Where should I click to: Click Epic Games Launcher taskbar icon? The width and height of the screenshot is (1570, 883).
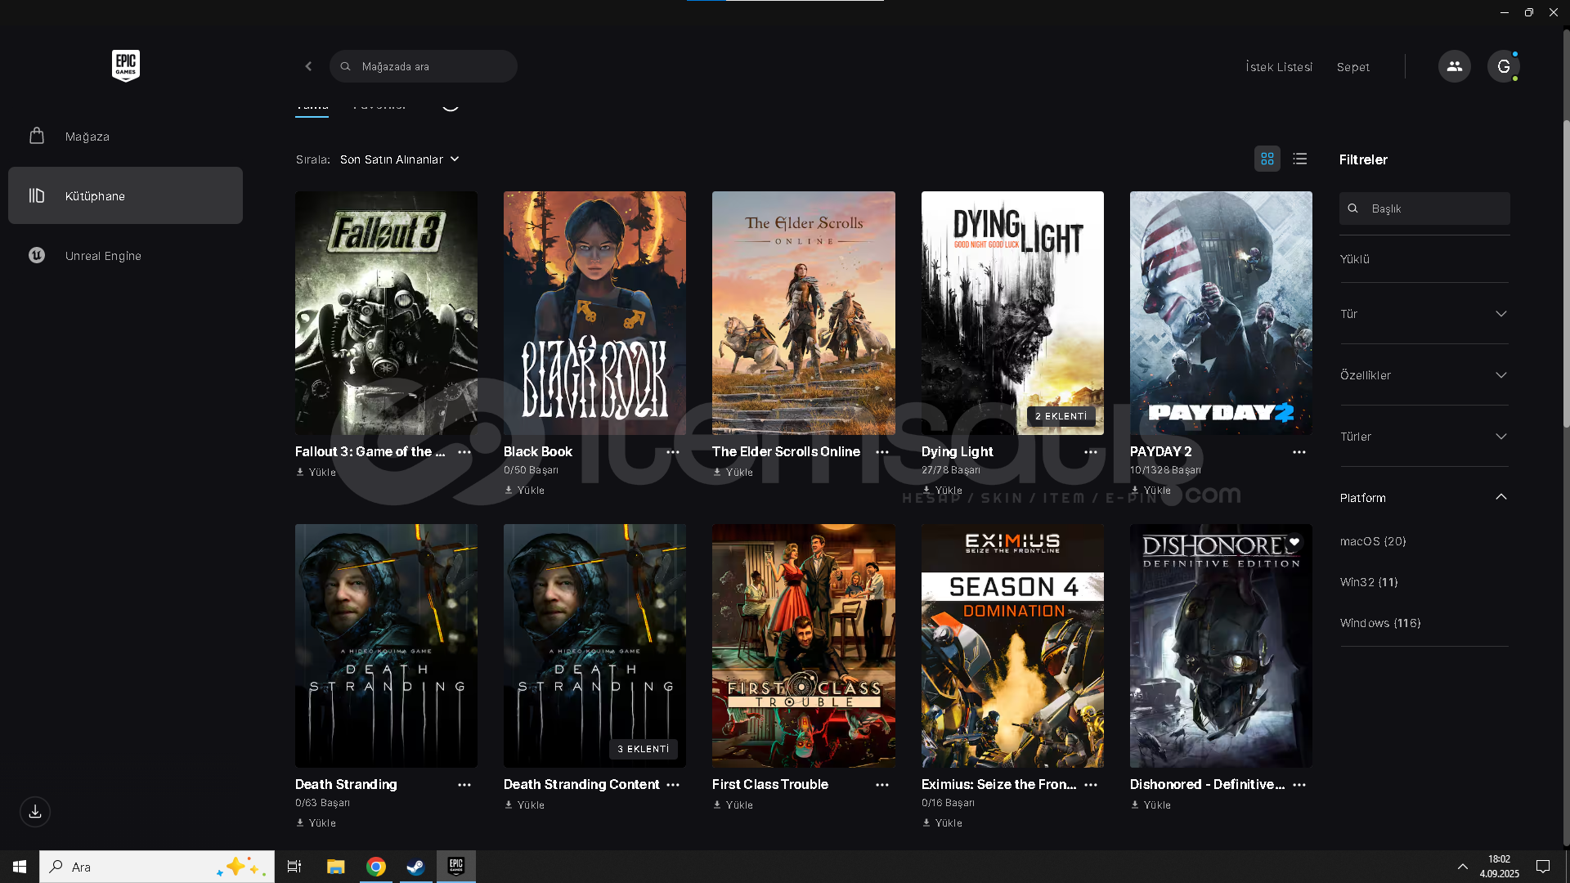click(x=456, y=867)
